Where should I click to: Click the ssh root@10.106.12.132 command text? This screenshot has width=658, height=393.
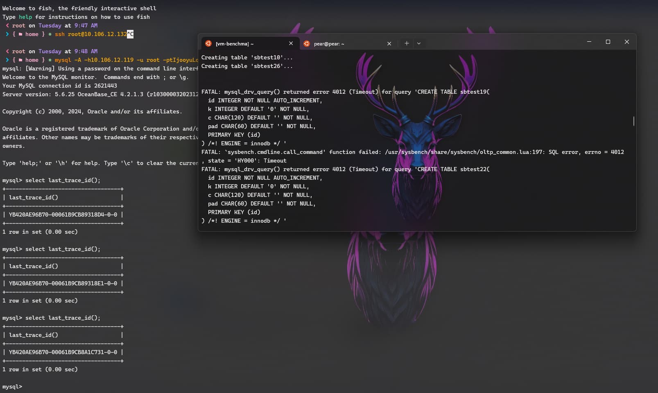tap(91, 34)
